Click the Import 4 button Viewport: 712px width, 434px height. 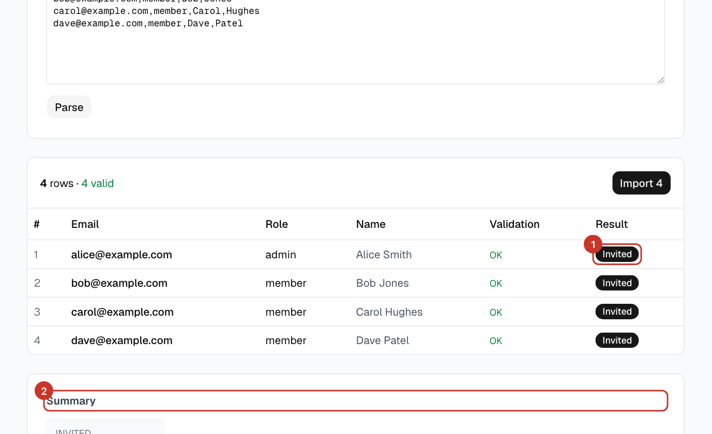(641, 183)
